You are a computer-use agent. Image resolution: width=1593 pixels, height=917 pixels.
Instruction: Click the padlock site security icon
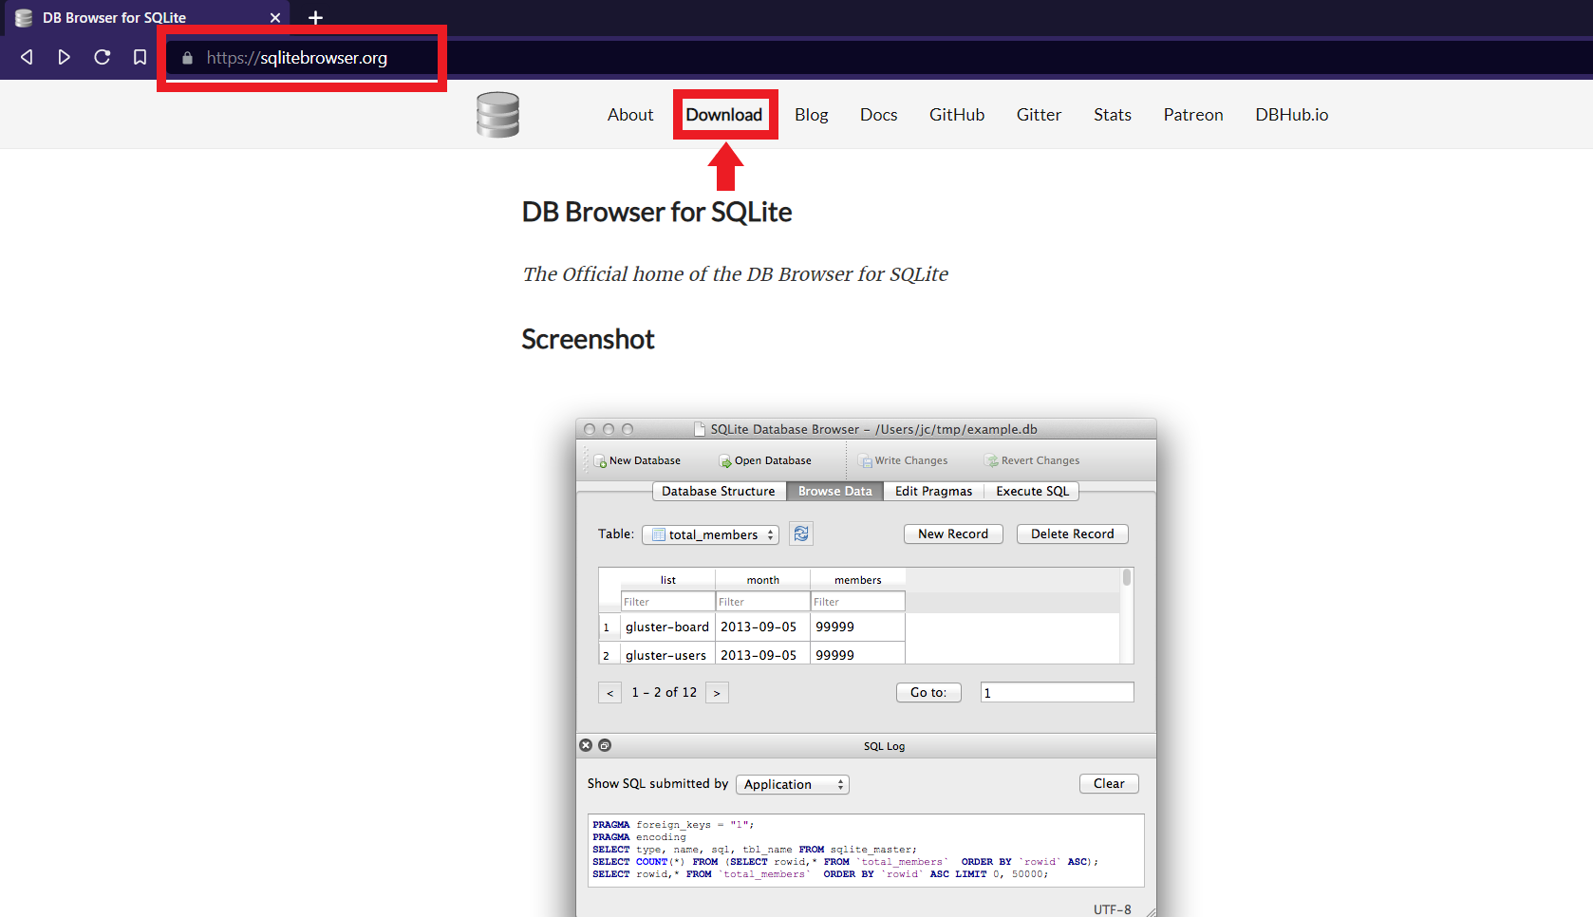coord(187,58)
